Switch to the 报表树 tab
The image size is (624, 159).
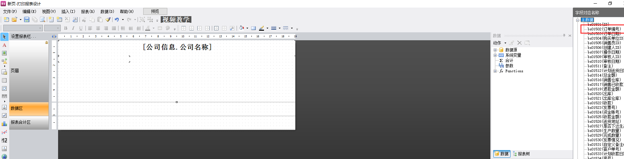pos(522,154)
